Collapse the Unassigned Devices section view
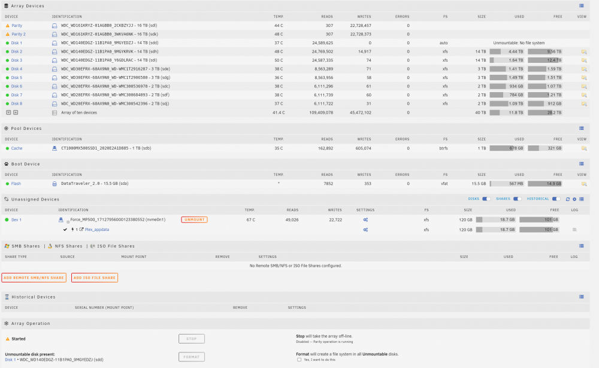The image size is (599, 368). (x=582, y=199)
